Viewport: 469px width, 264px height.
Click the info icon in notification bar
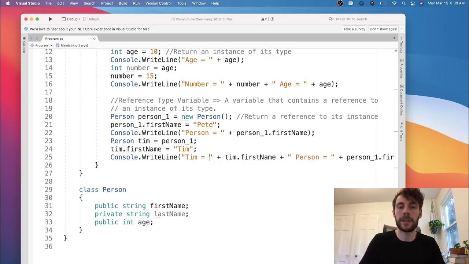tap(26, 29)
